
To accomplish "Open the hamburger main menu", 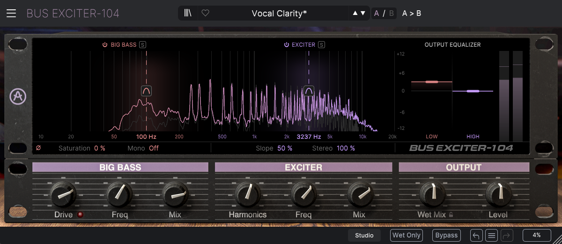I will (11, 13).
